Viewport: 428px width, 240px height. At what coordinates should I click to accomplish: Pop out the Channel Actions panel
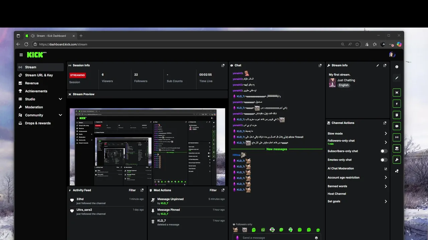[385, 123]
